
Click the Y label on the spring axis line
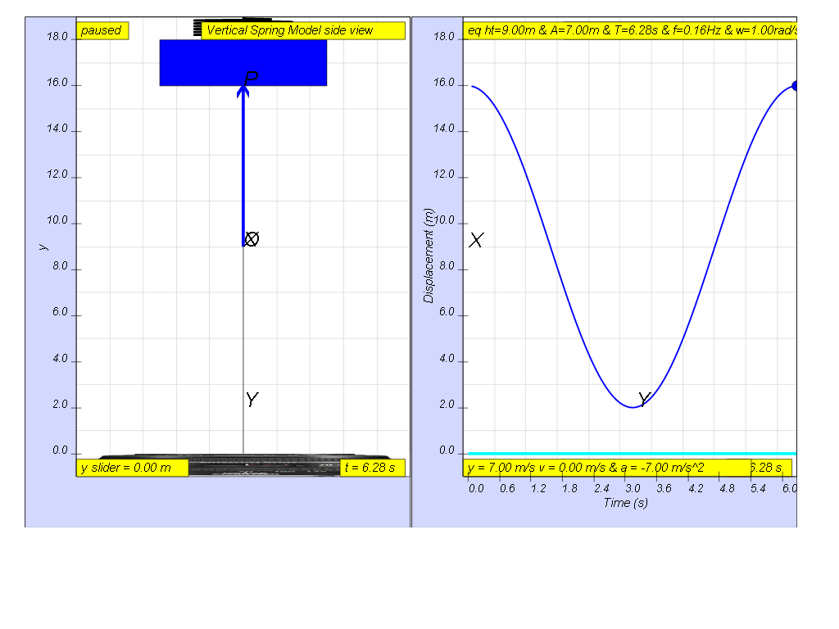pos(252,399)
